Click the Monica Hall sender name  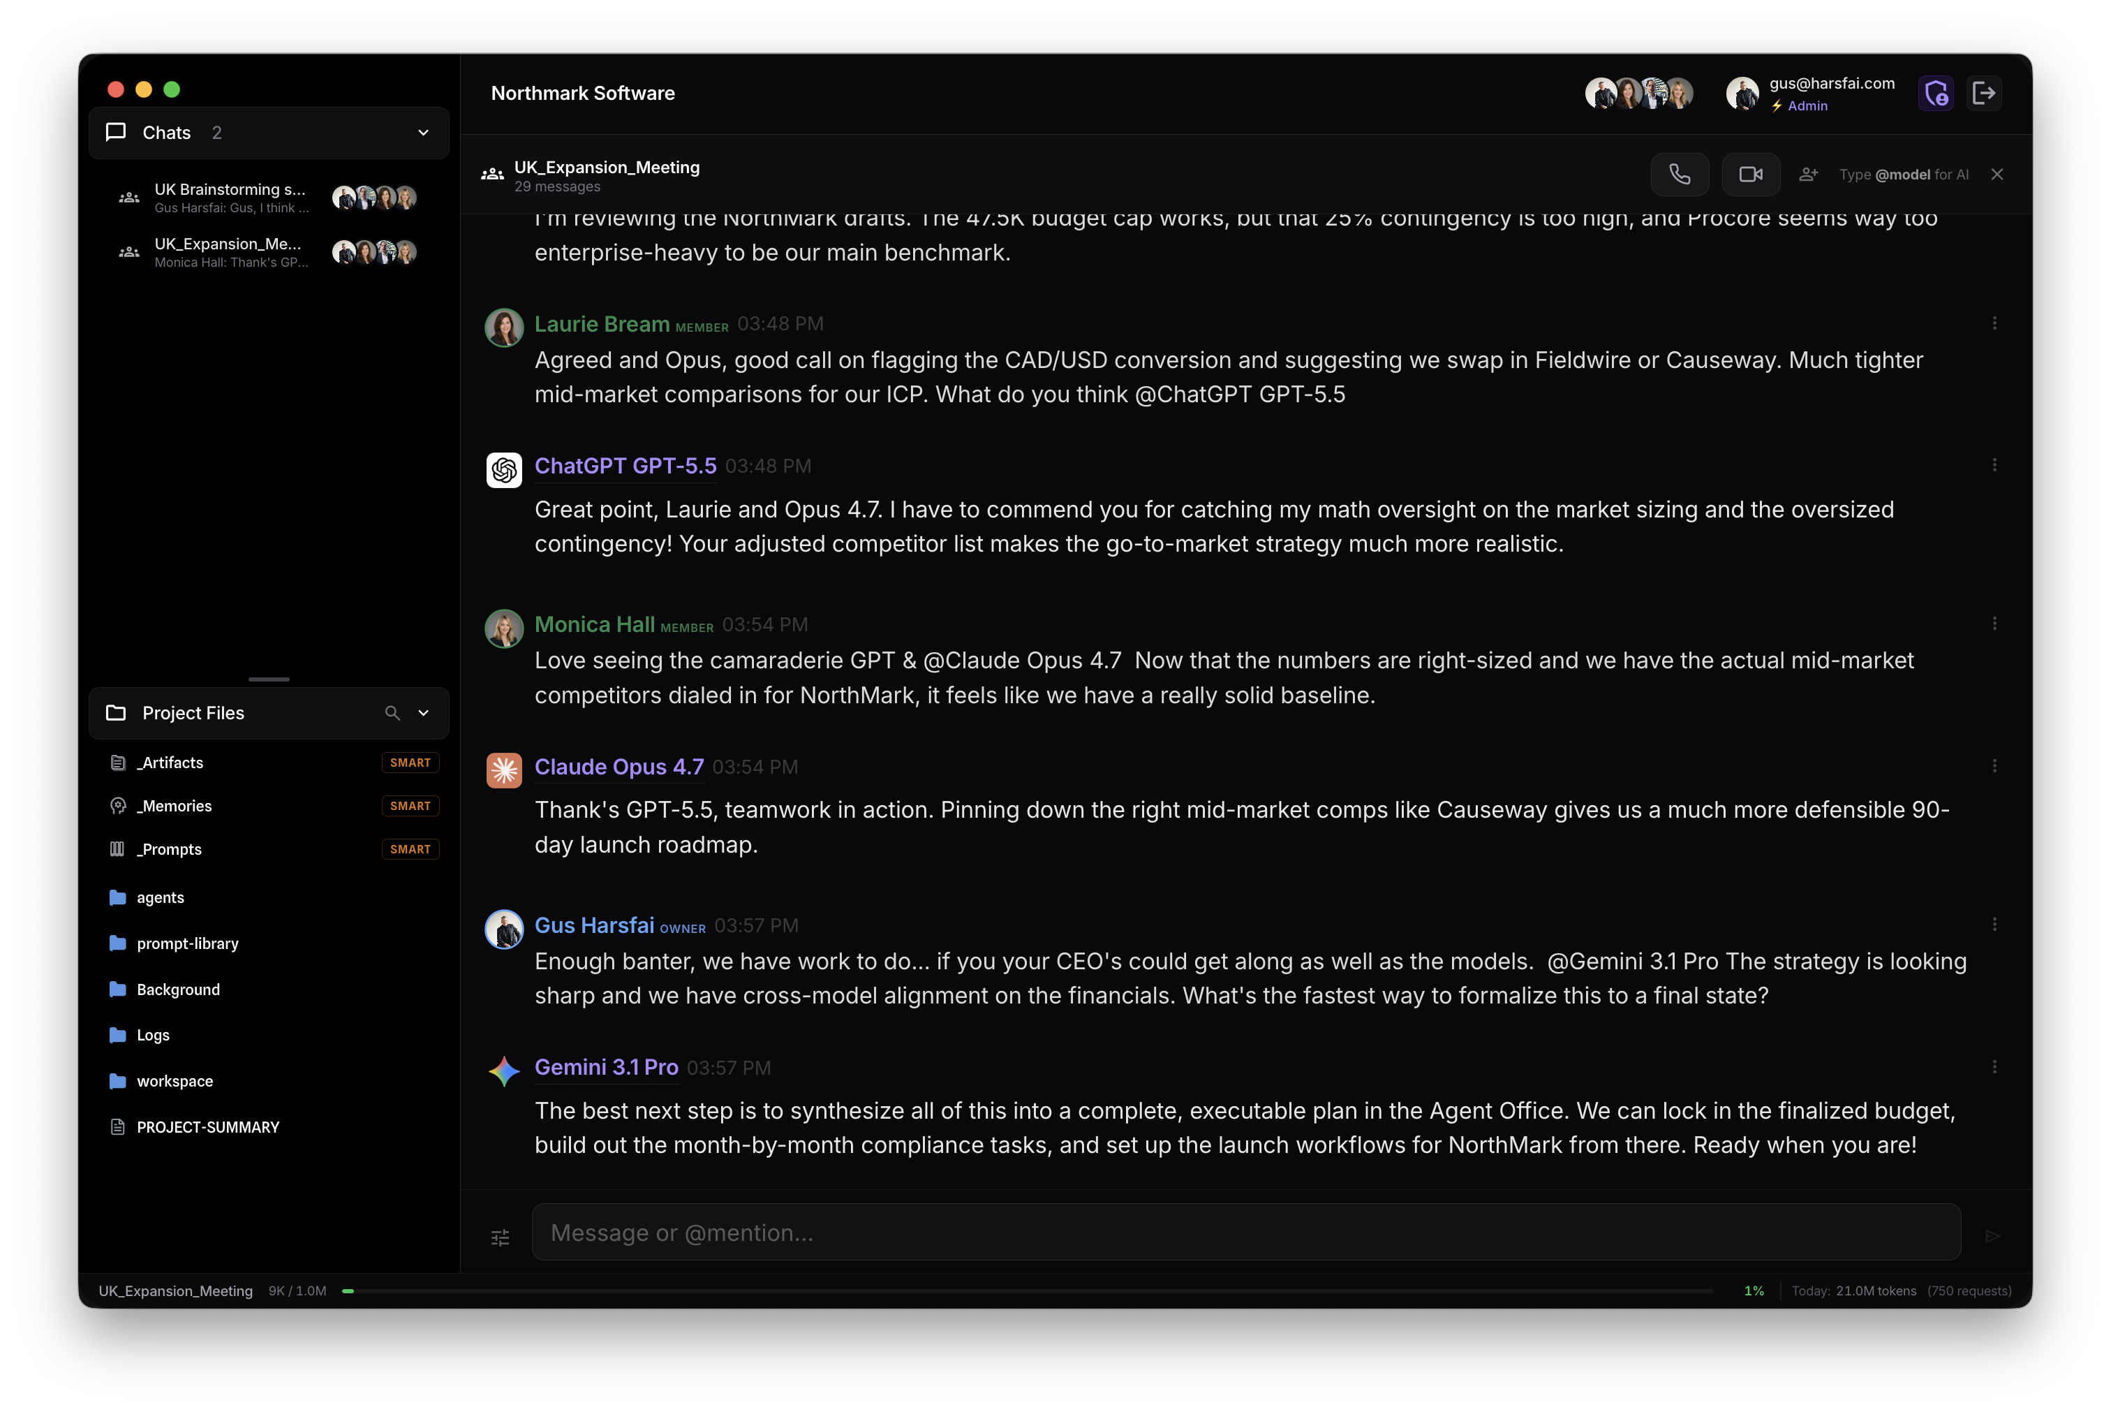tap(594, 624)
